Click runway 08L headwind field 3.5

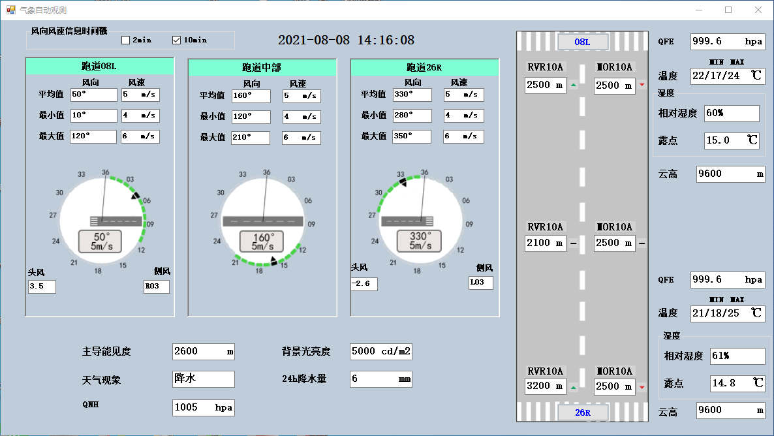click(x=42, y=287)
